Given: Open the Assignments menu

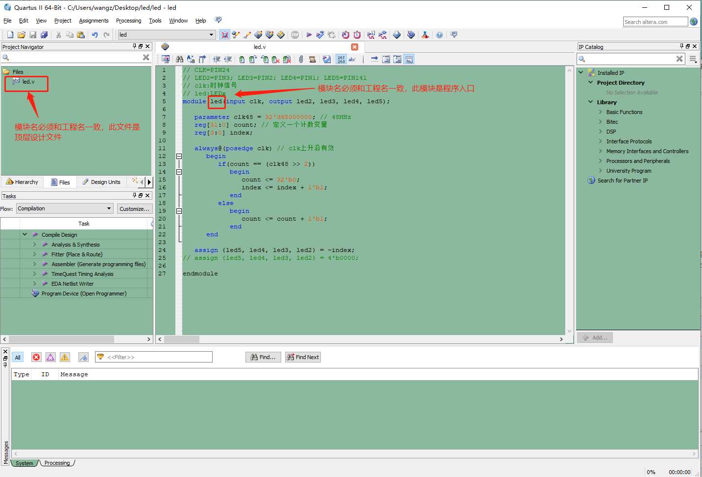Looking at the screenshot, I should pyautogui.click(x=94, y=21).
